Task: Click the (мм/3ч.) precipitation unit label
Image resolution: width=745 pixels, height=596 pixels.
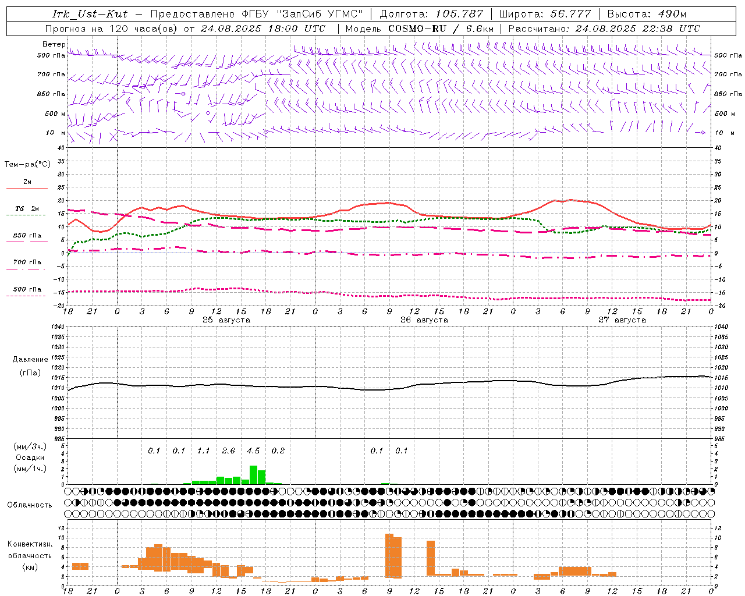Action: (x=30, y=446)
